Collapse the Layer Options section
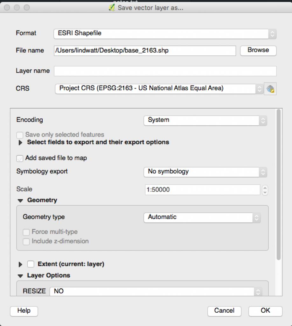The image size is (292, 326). pyautogui.click(x=20, y=276)
